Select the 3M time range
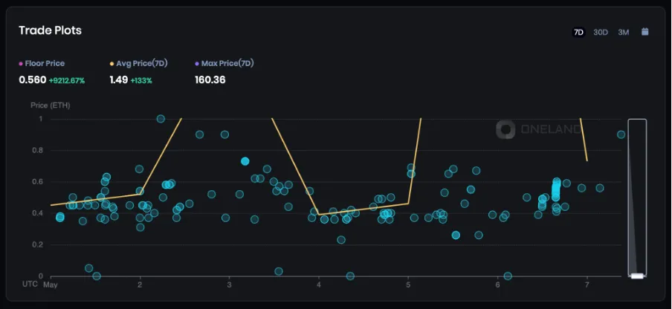 coord(624,32)
